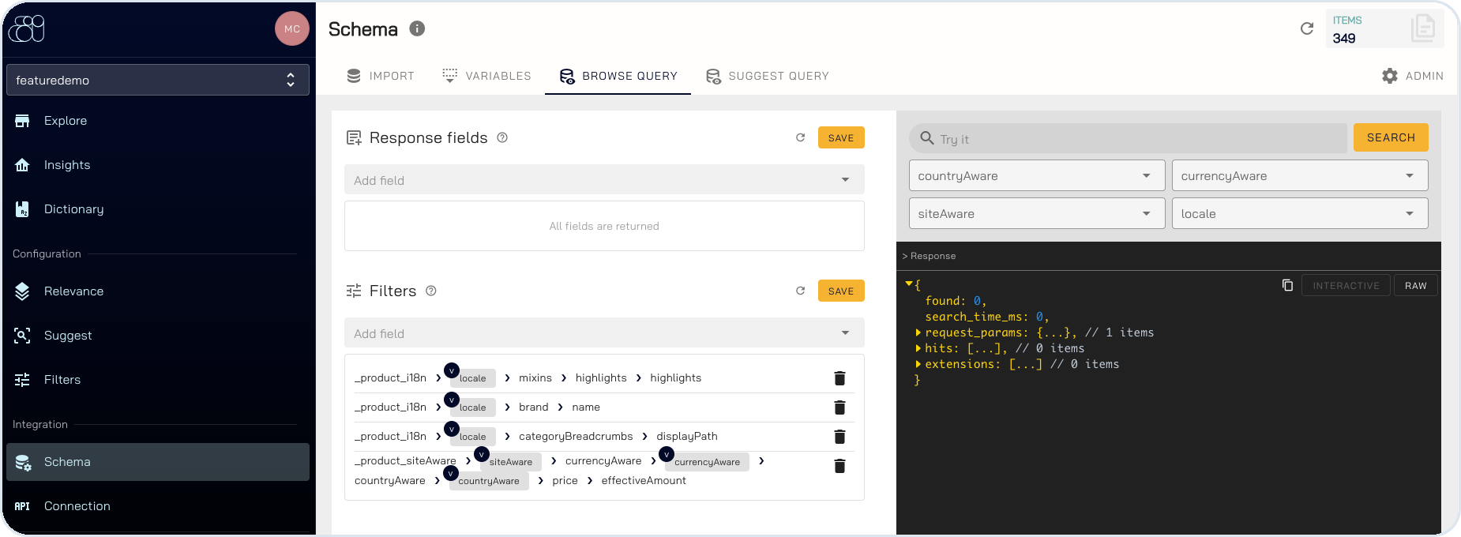Open Suggest configuration

(158, 336)
